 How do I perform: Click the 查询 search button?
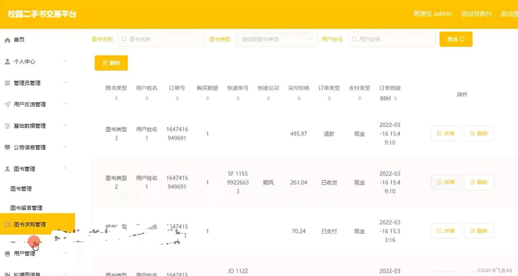tap(456, 39)
